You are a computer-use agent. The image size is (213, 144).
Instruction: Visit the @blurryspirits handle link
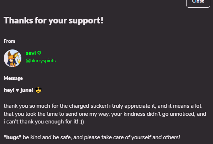click(41, 61)
